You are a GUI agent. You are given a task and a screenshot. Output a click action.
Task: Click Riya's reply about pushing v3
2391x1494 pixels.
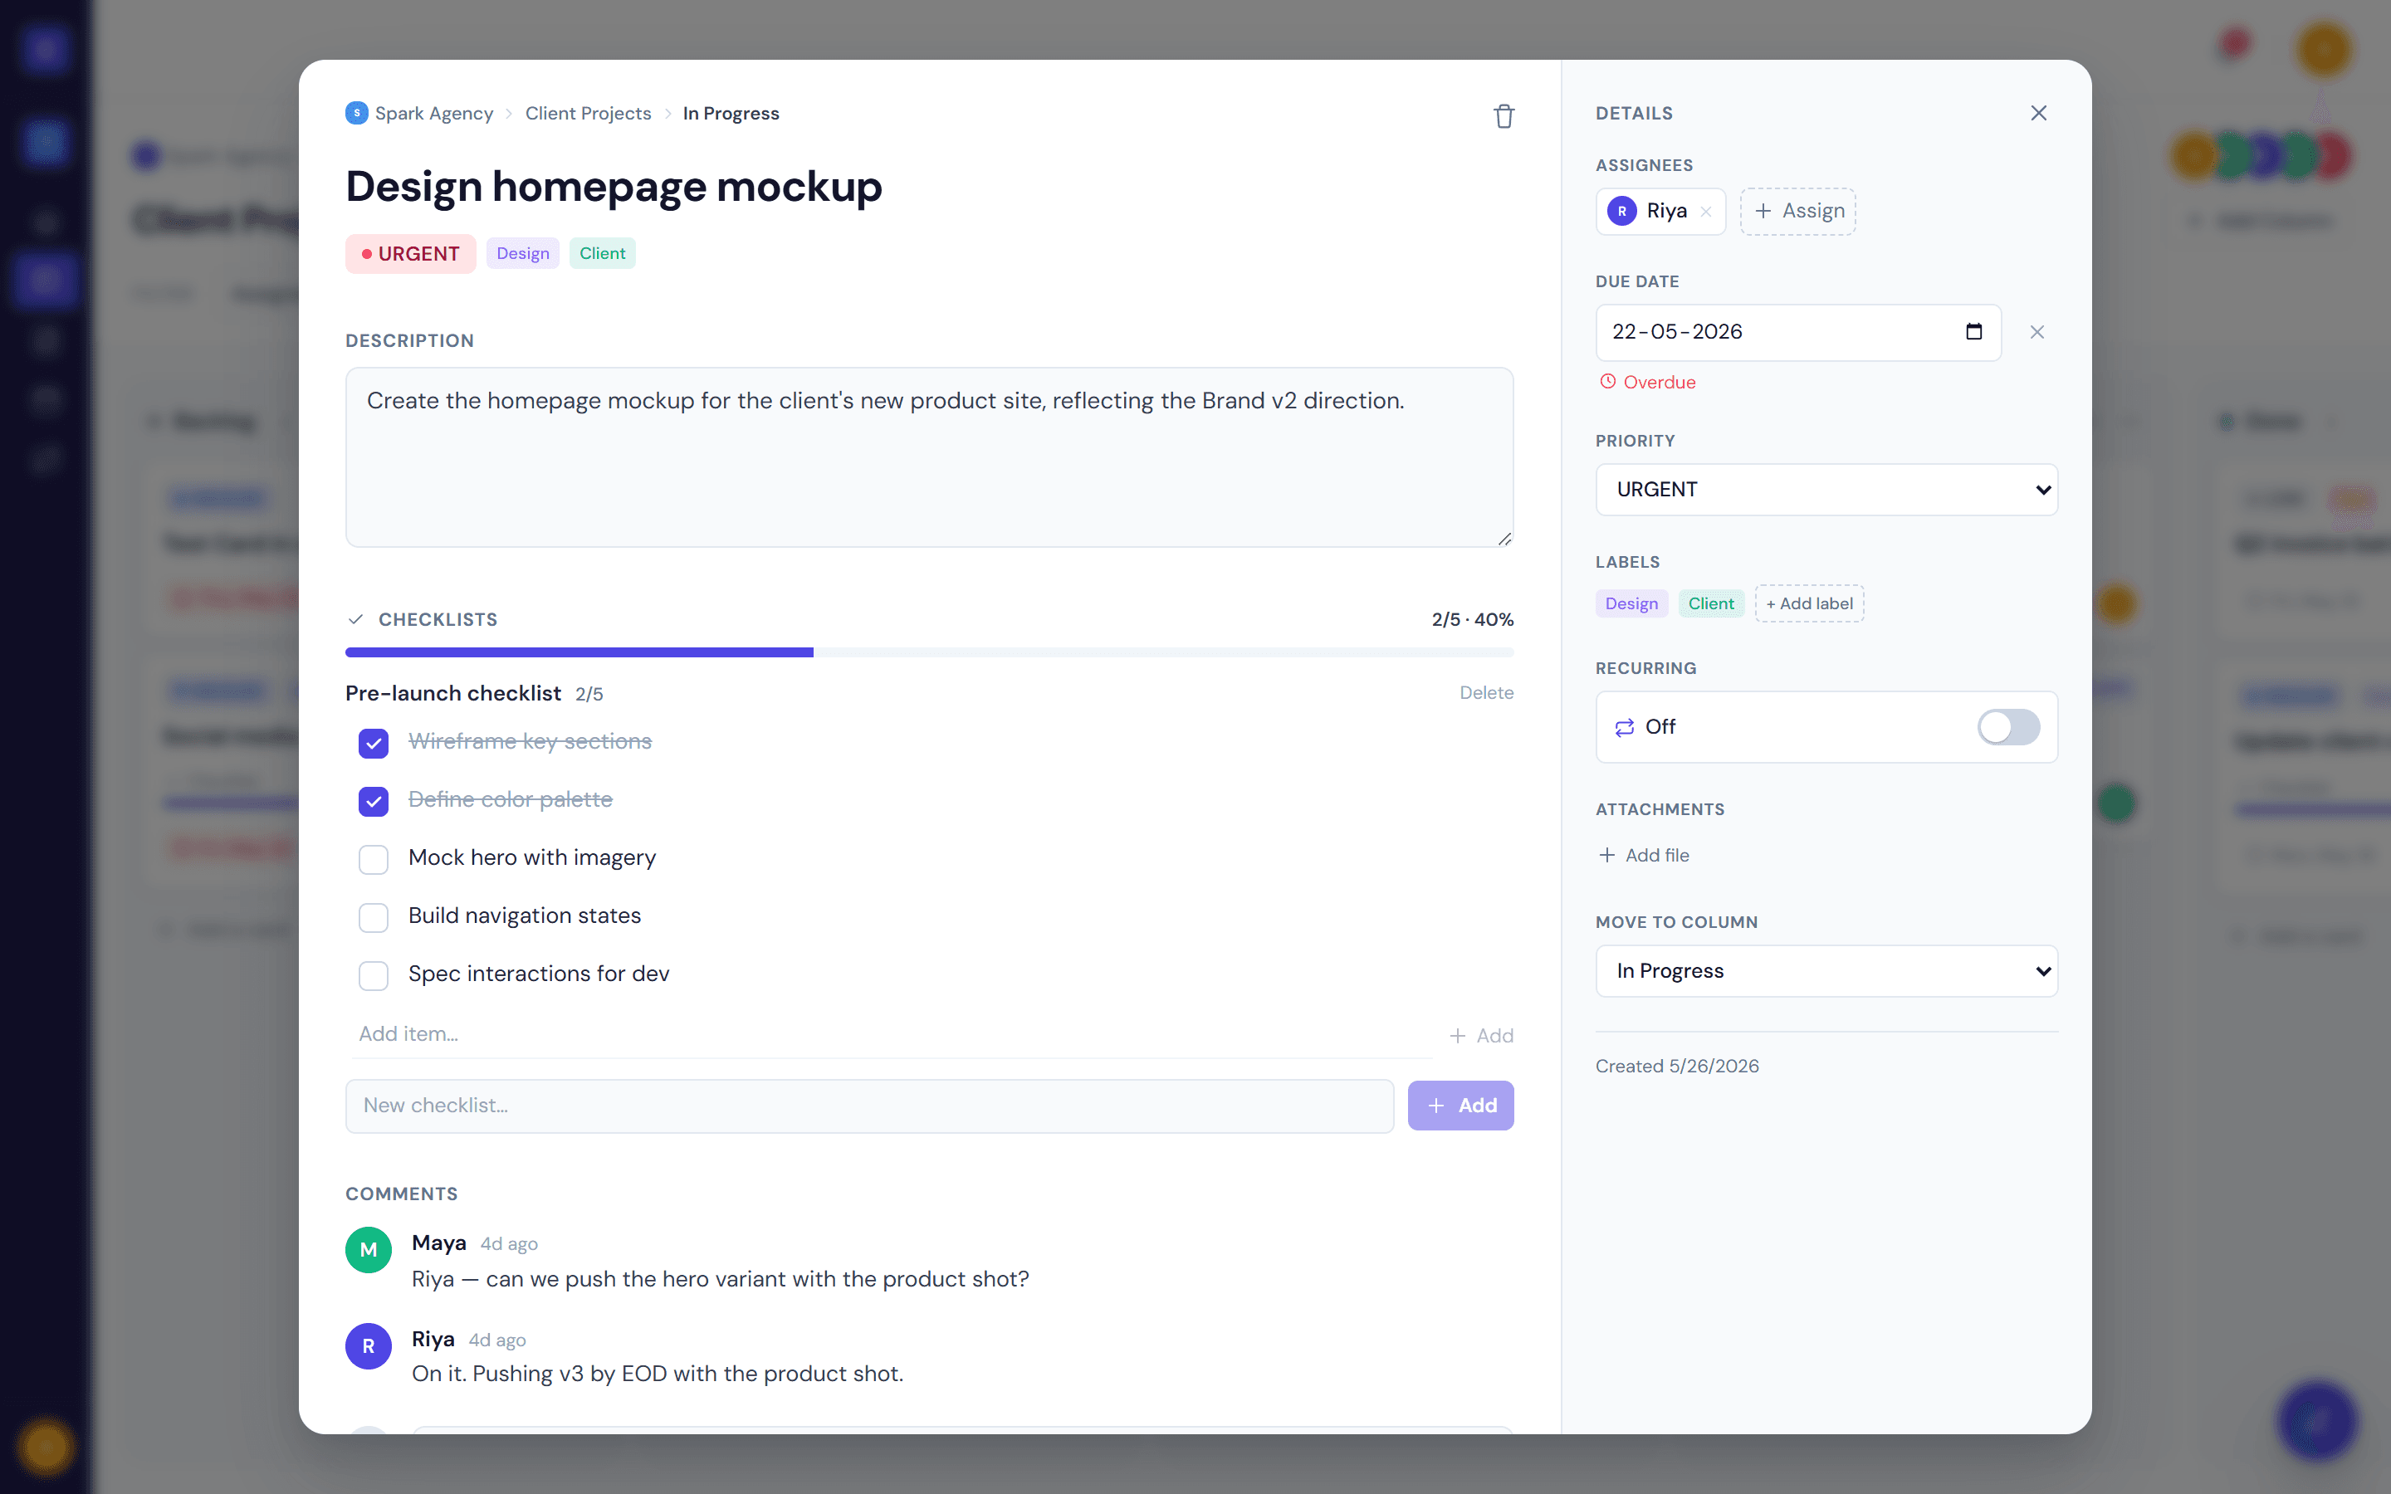(x=657, y=1374)
